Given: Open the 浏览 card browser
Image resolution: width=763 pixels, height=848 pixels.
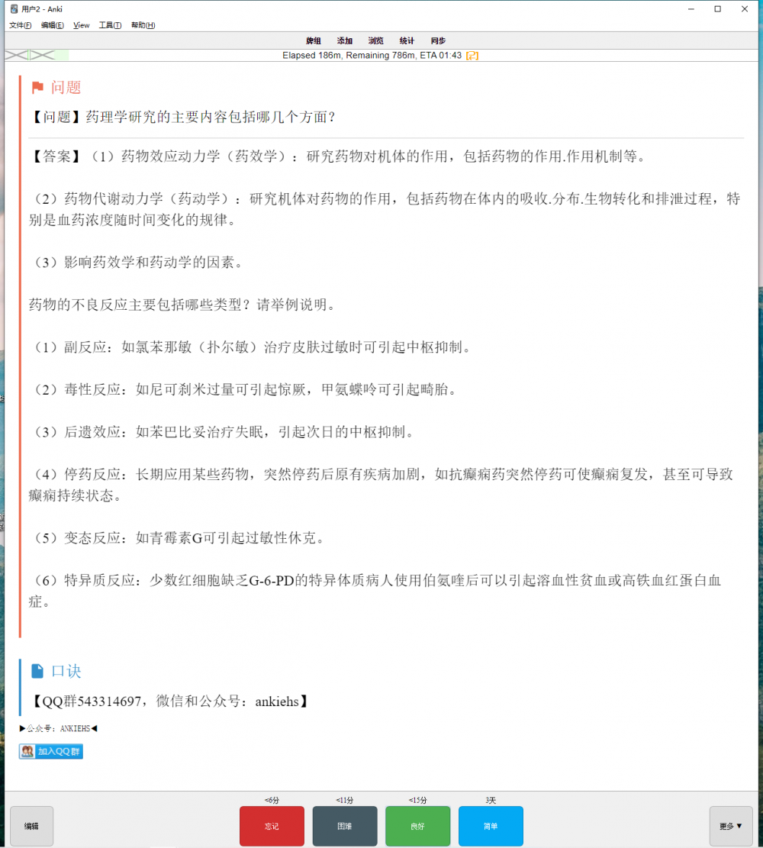Looking at the screenshot, I should [x=376, y=40].
